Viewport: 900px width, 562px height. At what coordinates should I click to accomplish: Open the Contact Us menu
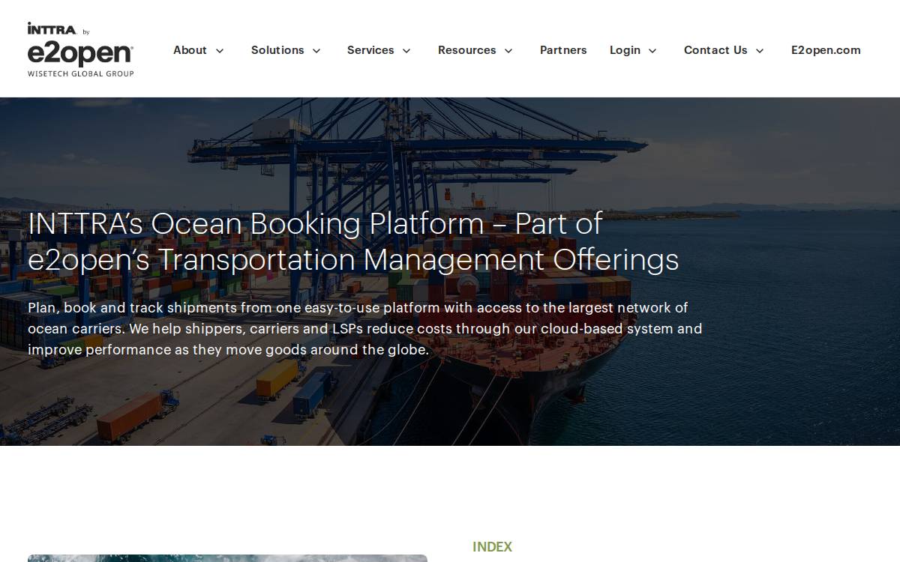click(715, 50)
